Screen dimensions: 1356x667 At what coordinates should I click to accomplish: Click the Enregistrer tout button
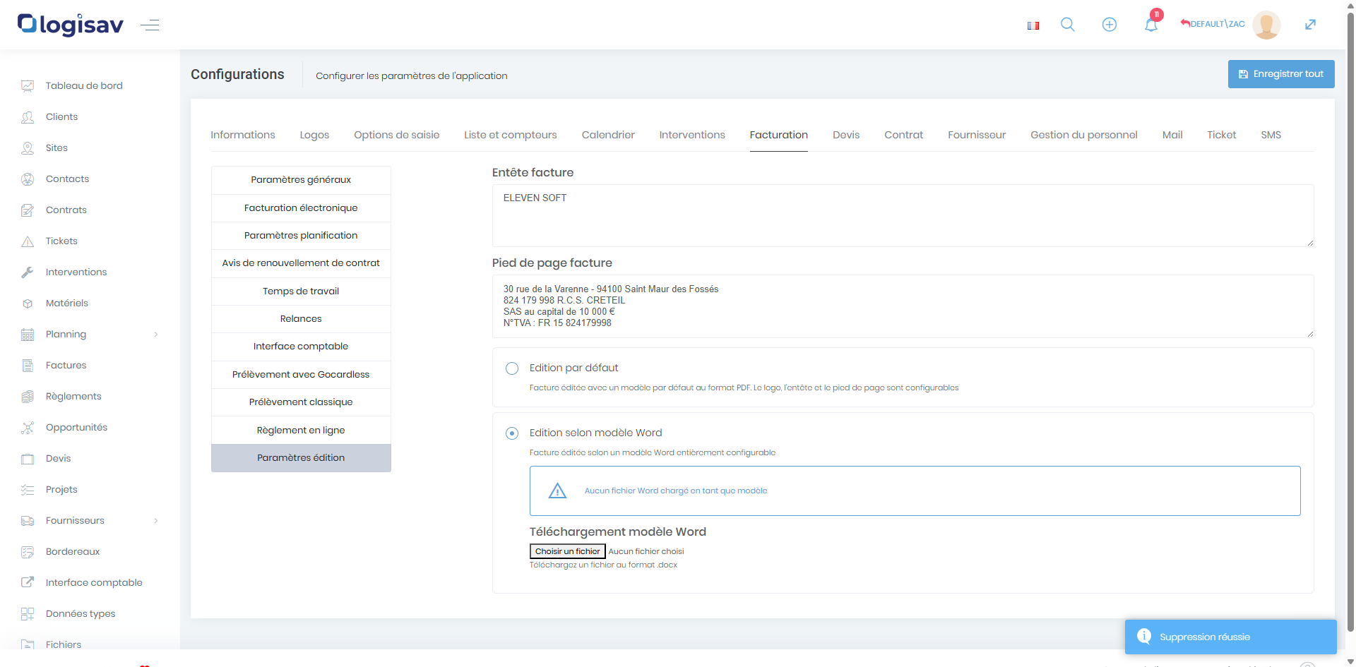pyautogui.click(x=1280, y=74)
